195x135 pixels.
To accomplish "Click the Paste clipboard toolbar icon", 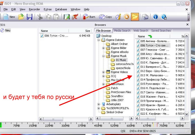I will [x=56, y=17].
